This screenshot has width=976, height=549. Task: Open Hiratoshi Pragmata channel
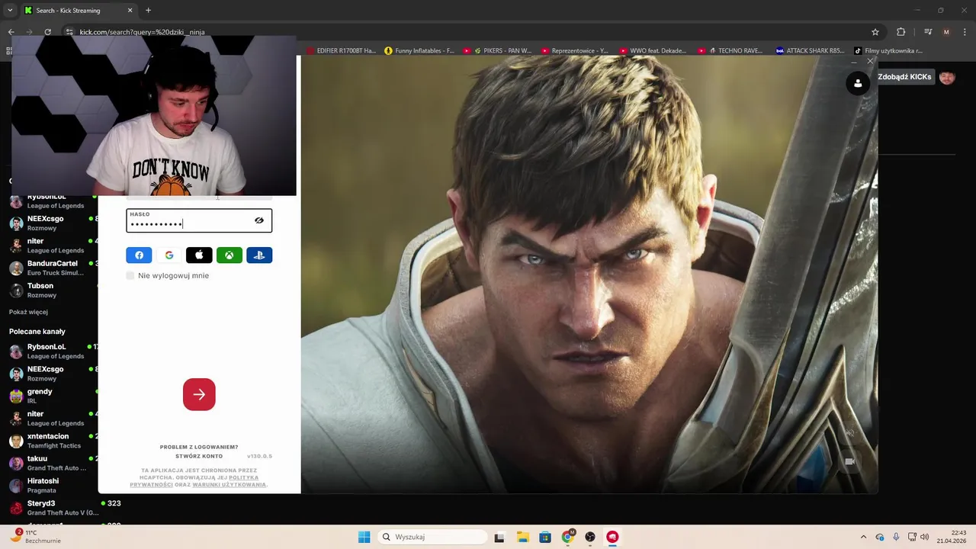[53, 485]
